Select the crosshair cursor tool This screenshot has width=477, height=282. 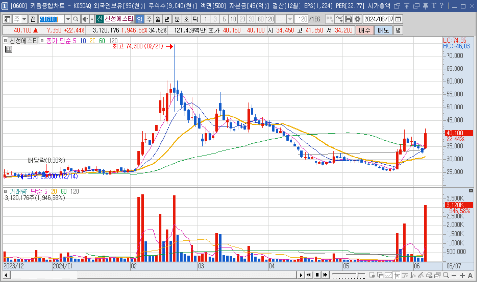pyautogui.click(x=397, y=275)
